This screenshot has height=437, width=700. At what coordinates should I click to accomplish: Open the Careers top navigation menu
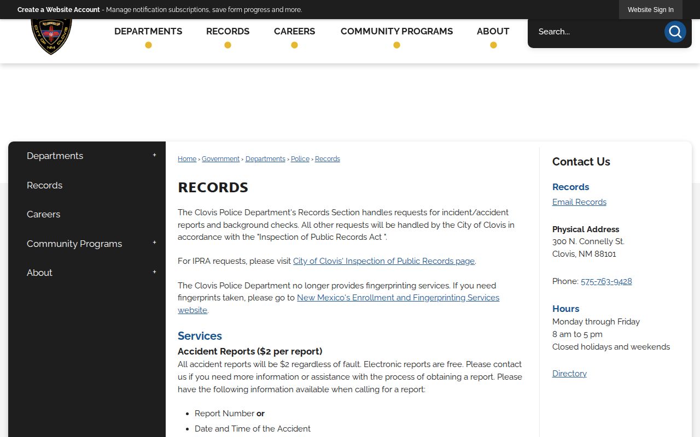[294, 32]
